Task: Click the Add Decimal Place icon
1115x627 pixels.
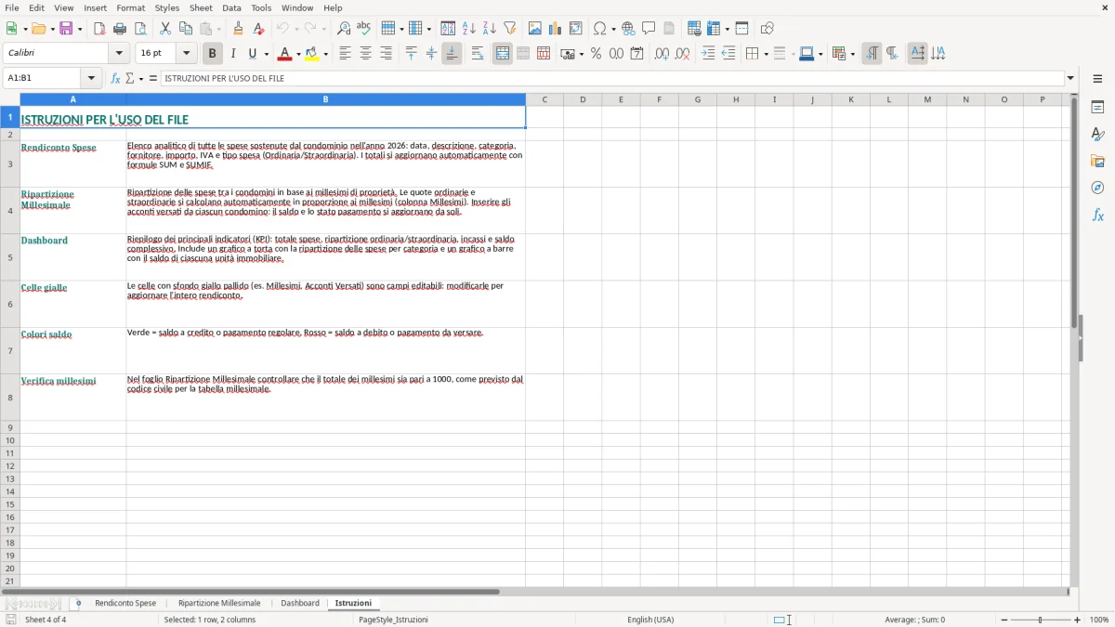Action: coord(662,54)
